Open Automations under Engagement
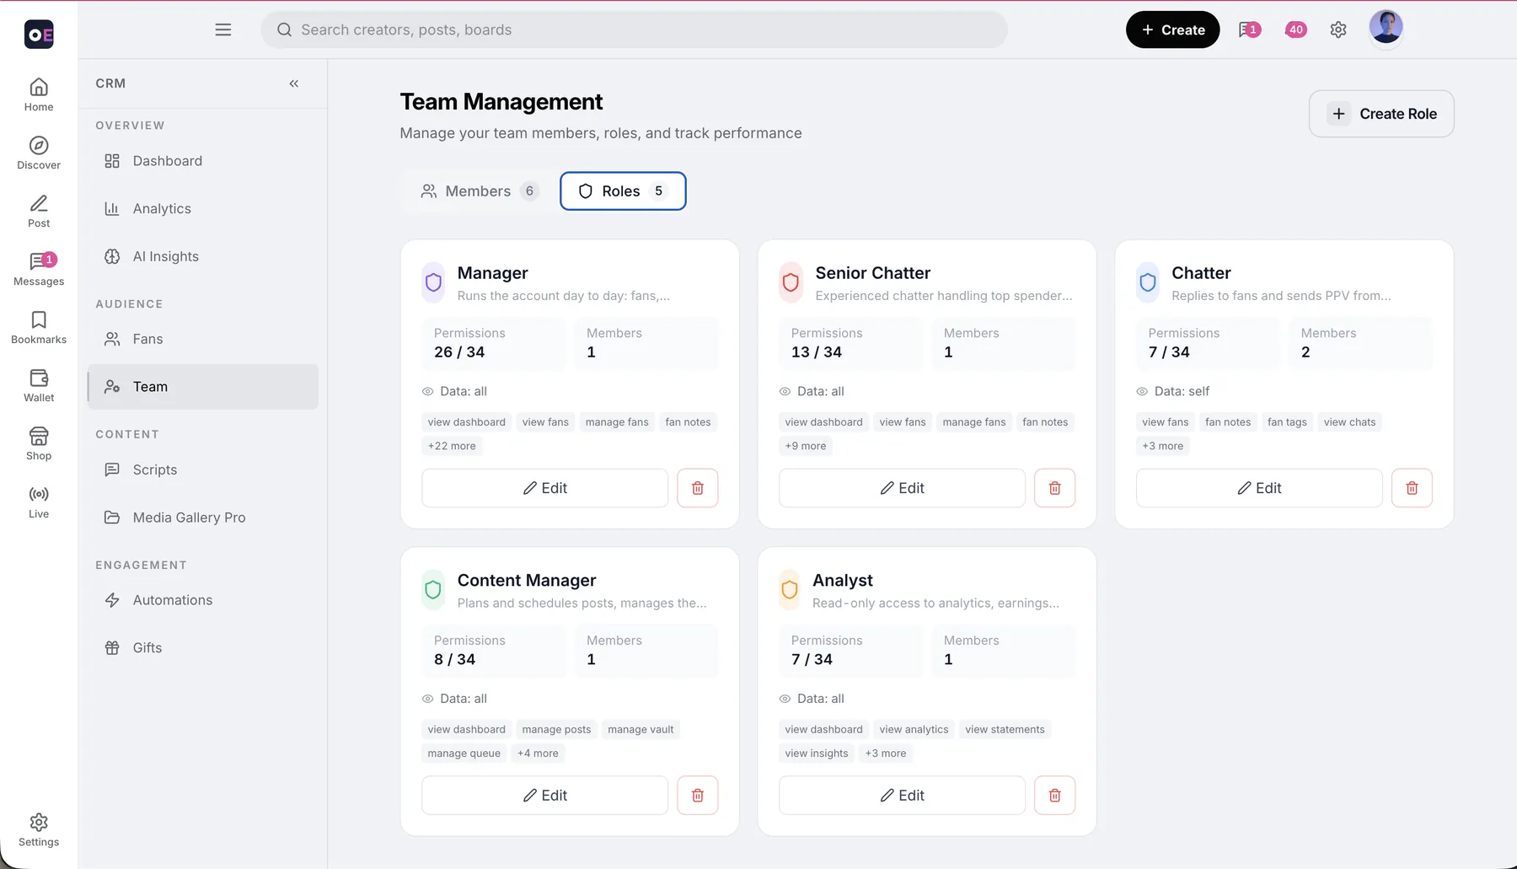 [203, 600]
